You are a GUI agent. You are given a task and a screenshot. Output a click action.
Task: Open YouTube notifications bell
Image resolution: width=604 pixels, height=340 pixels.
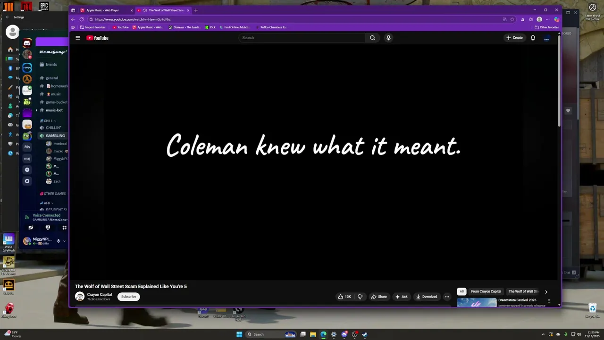pyautogui.click(x=533, y=38)
